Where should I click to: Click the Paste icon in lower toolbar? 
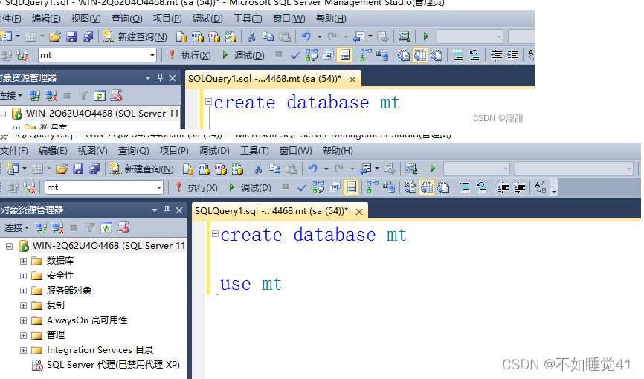click(x=292, y=169)
